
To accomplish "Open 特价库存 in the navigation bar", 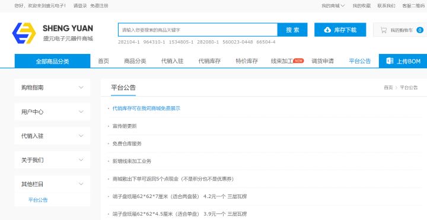I will click(247, 61).
